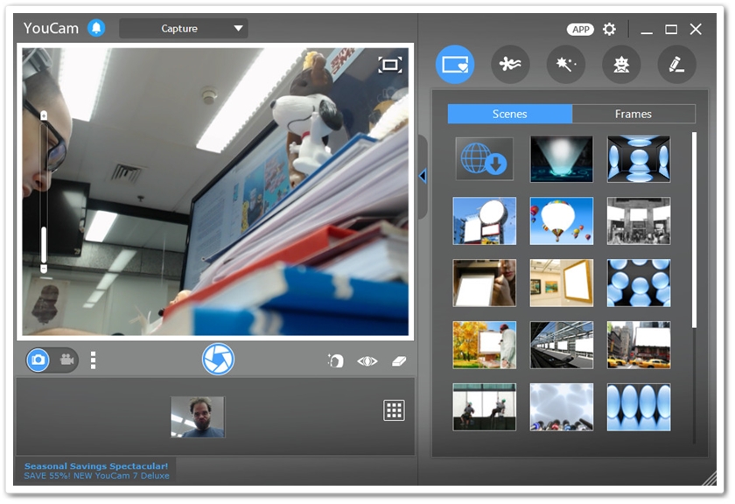The width and height of the screenshot is (735, 504).
Task: Collapse the effects panel with left arrow
Action: tap(423, 176)
